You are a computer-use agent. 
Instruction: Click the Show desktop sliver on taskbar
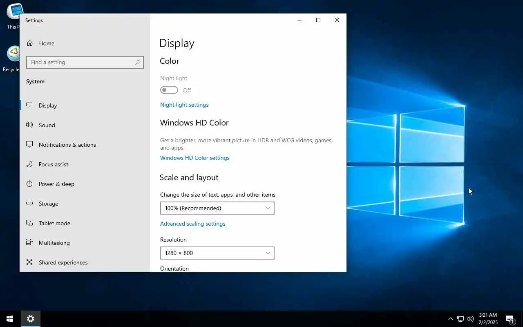point(522,319)
